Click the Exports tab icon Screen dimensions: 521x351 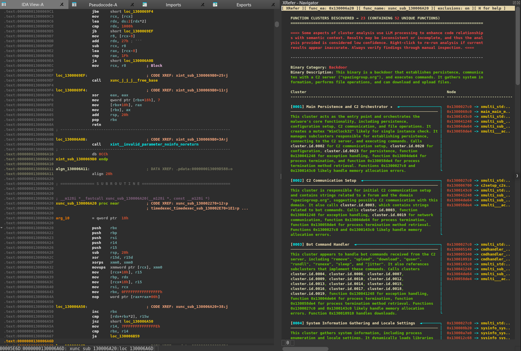click(x=215, y=5)
